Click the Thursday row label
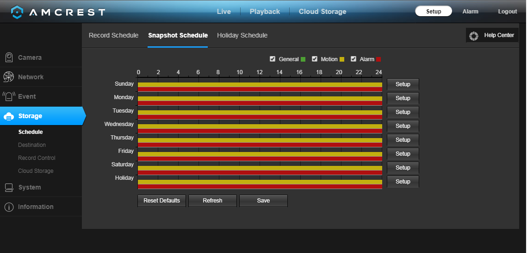The image size is (527, 253). click(x=122, y=138)
